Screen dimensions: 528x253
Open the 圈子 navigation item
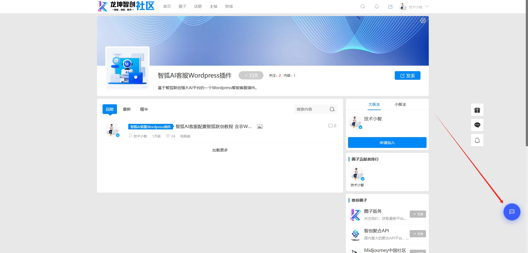point(182,6)
